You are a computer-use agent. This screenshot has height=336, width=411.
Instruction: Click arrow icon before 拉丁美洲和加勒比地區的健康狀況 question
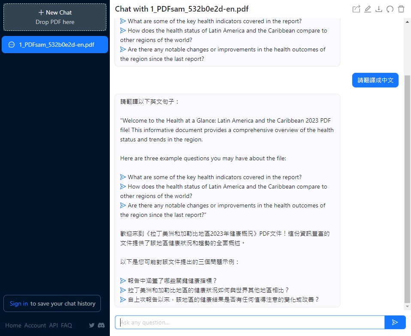click(123, 290)
